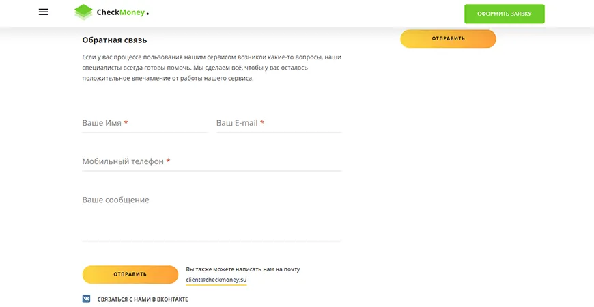
Task: Click the Обратная связь heading
Action: (x=115, y=40)
